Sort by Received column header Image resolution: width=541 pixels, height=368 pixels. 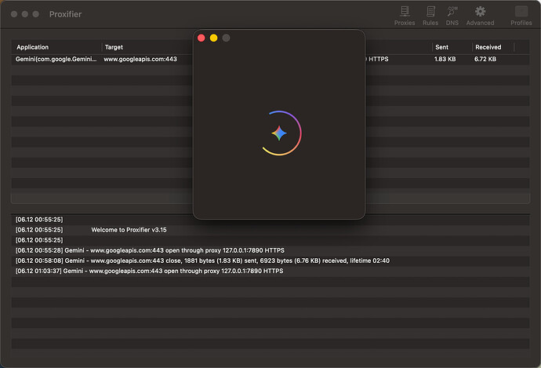[488, 47]
